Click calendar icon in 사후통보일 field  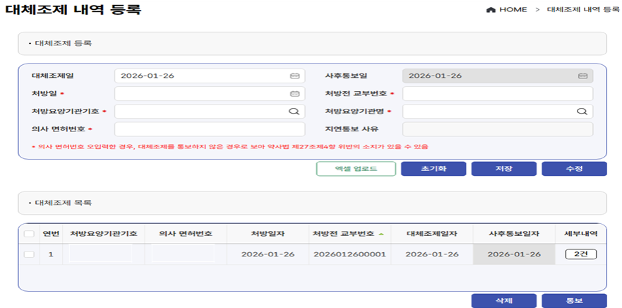click(x=582, y=76)
